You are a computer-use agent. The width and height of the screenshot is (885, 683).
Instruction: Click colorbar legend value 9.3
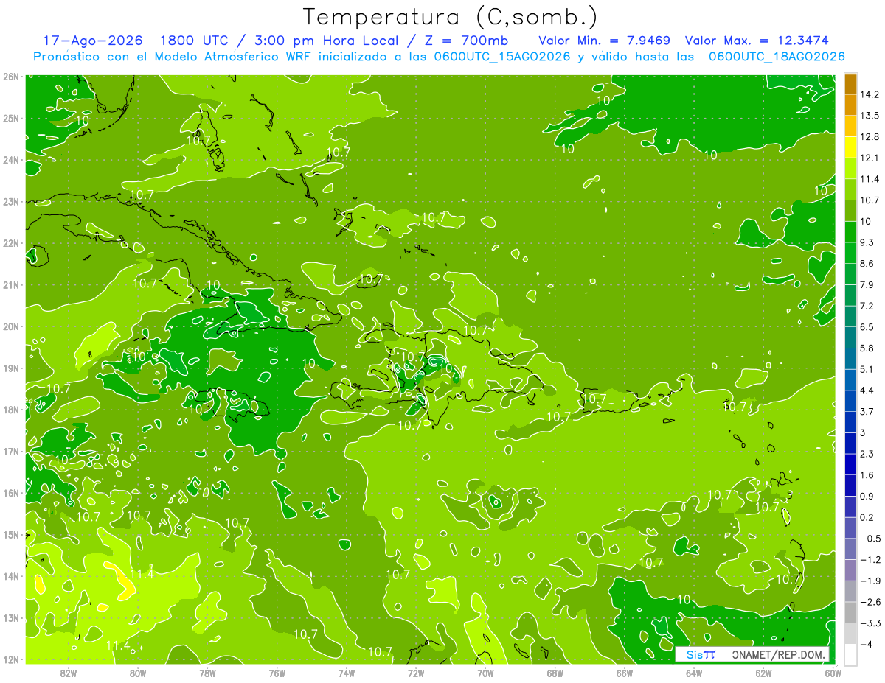tap(868, 242)
